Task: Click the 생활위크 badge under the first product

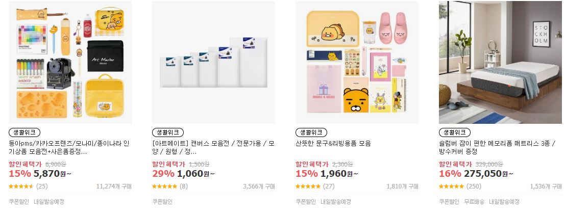Action: [24, 132]
